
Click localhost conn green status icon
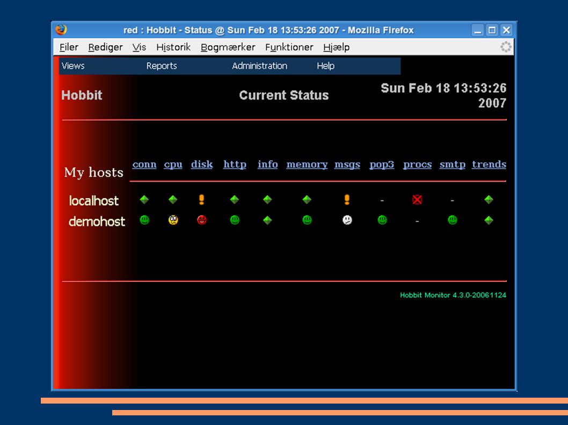[x=144, y=200]
